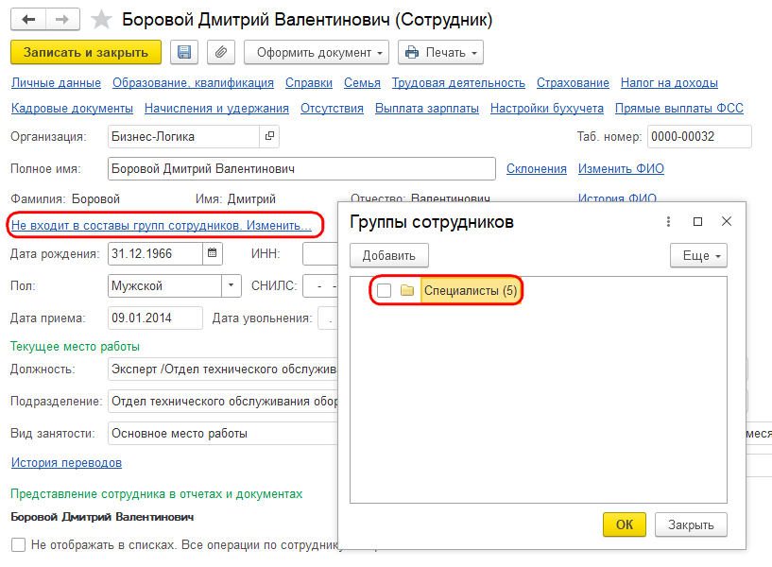The image size is (772, 567).
Task: Select the Специалисты (5) group row
Action: 471,290
